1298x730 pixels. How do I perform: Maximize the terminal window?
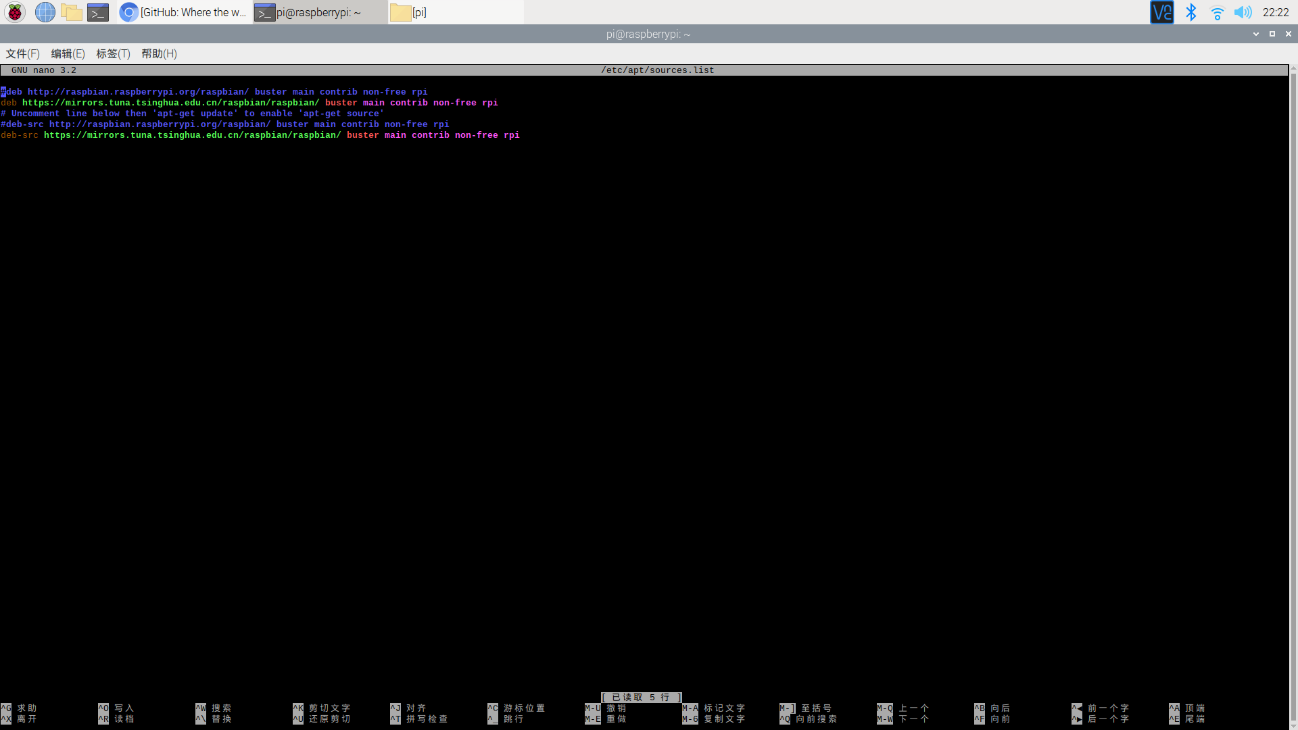point(1272,34)
